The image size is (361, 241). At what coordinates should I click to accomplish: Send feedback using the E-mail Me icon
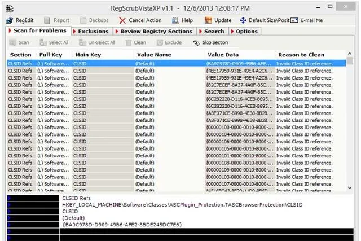click(294, 20)
